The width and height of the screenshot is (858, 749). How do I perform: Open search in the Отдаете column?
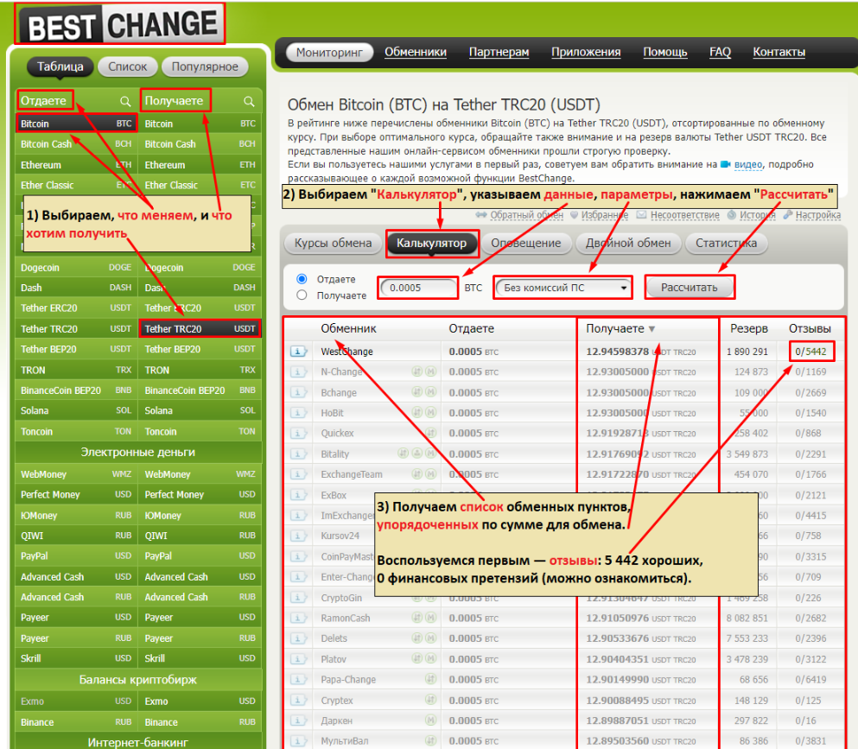coord(125,101)
